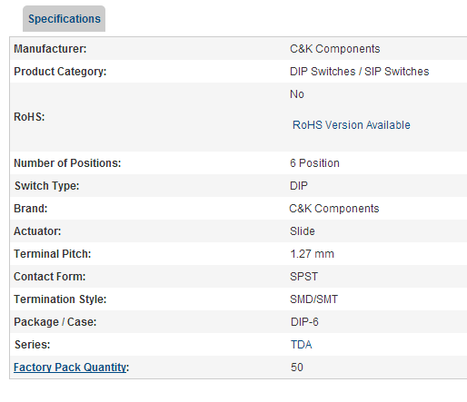Click the Termination Style label
Screen dimensions: 467x402
pyautogui.click(x=60, y=299)
